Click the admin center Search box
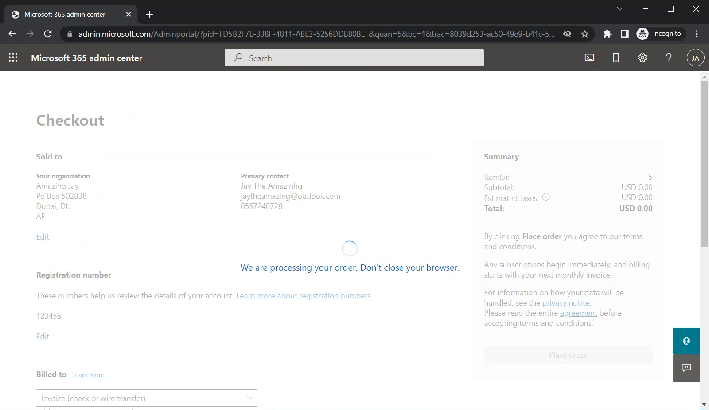This screenshot has height=410, width=709. pos(354,58)
